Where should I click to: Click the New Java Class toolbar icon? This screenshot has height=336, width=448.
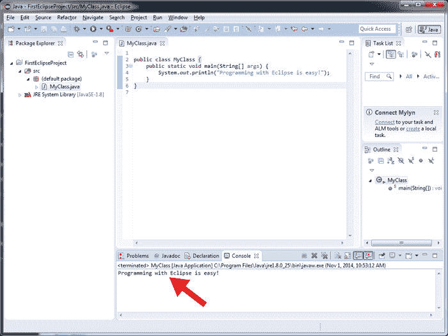pyautogui.click(x=139, y=29)
